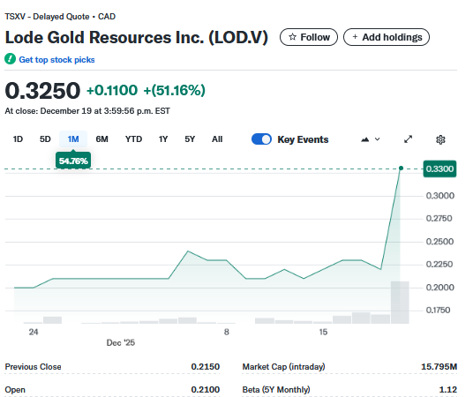Click the TSXV Delayed Quote text
The image size is (473, 397).
click(60, 17)
